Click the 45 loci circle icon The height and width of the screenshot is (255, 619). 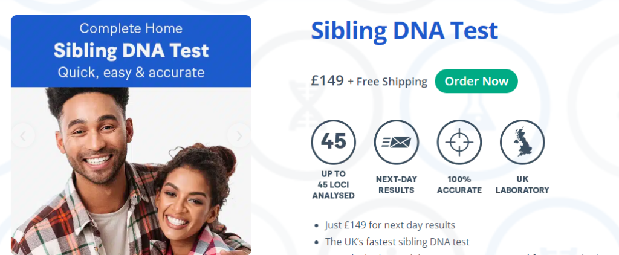(x=333, y=143)
